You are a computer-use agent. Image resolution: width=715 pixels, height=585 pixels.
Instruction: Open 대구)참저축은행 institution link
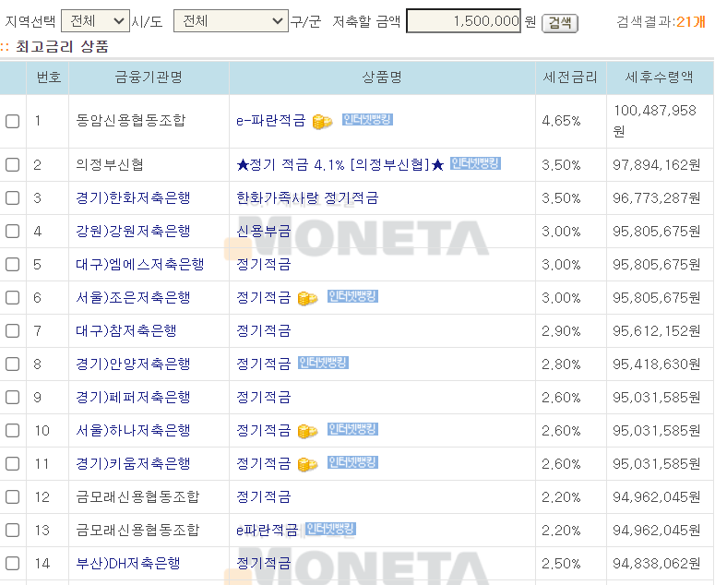(125, 331)
